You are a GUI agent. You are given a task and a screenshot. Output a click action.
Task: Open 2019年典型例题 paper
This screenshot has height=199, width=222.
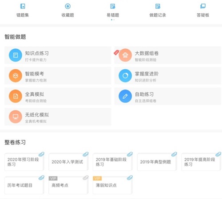157,162
